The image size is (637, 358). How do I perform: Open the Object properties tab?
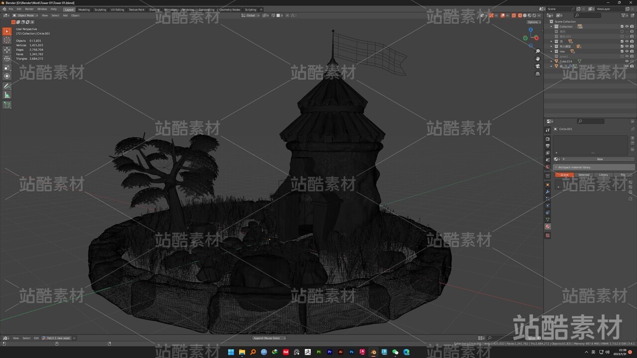[548, 184]
